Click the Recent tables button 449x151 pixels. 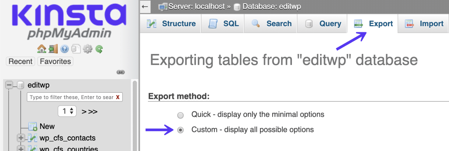(20, 61)
